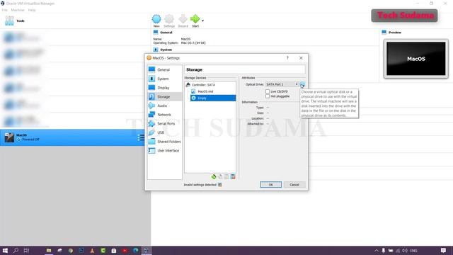Click the MacOS preview thumbnail
Screen dimensions: 453x255
(x=416, y=59)
